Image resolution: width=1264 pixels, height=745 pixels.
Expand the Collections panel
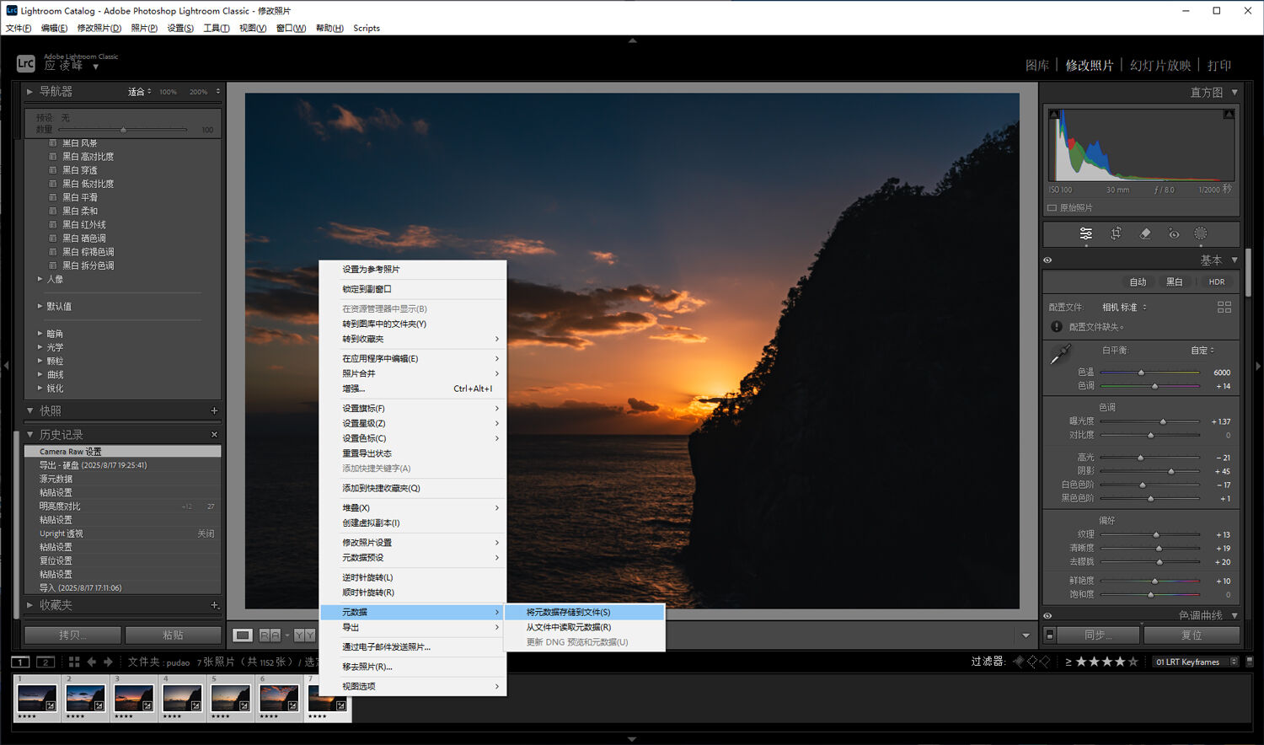[x=30, y=605]
